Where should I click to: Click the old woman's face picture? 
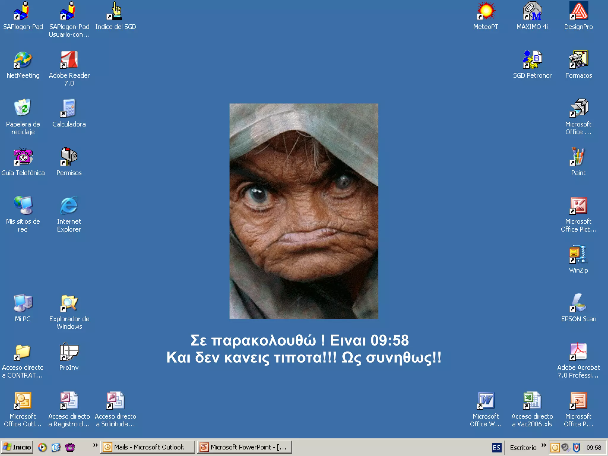click(304, 211)
